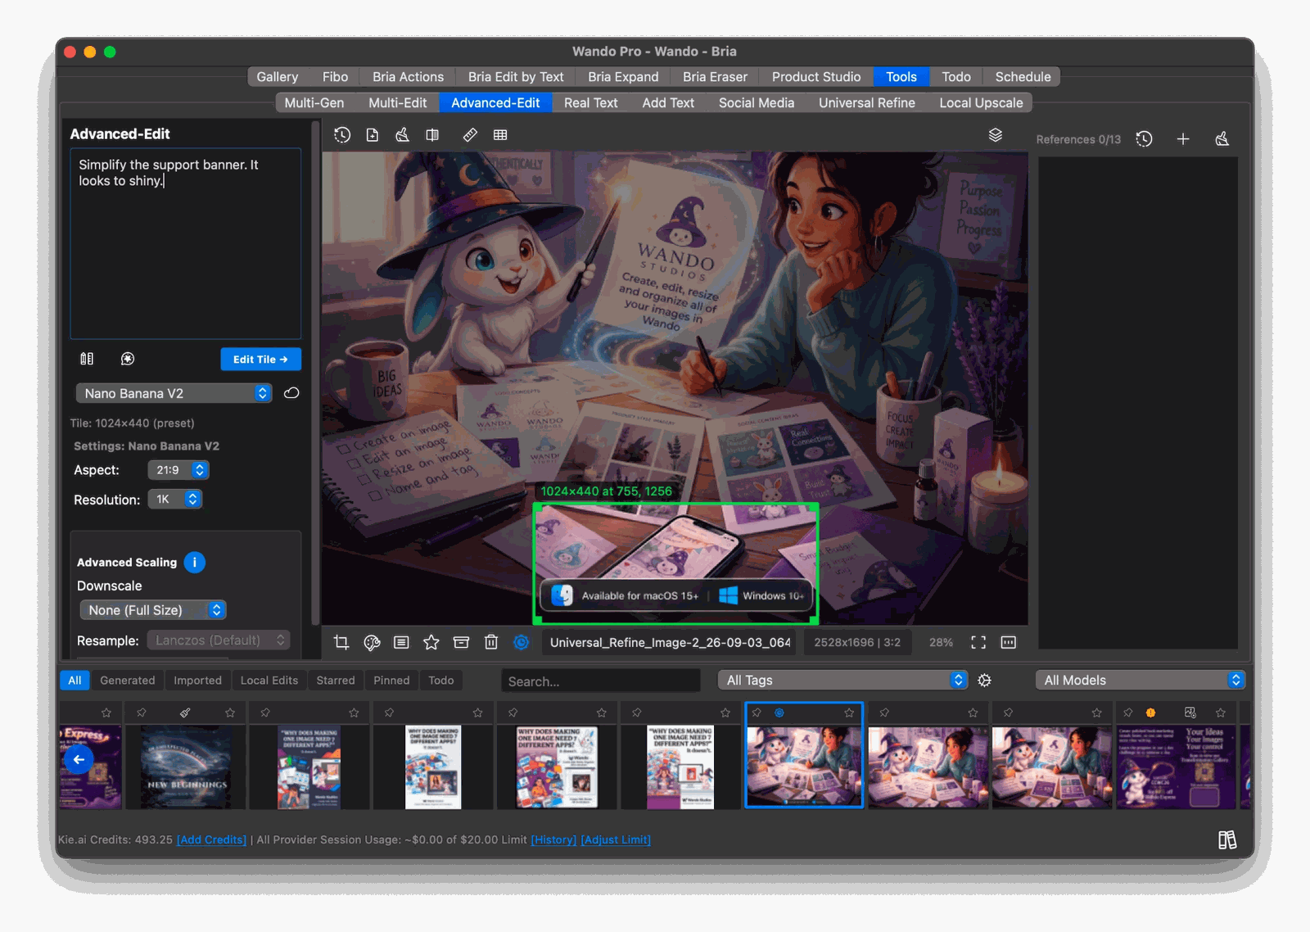
Task: Open the references history clock icon
Action: pyautogui.click(x=1145, y=139)
